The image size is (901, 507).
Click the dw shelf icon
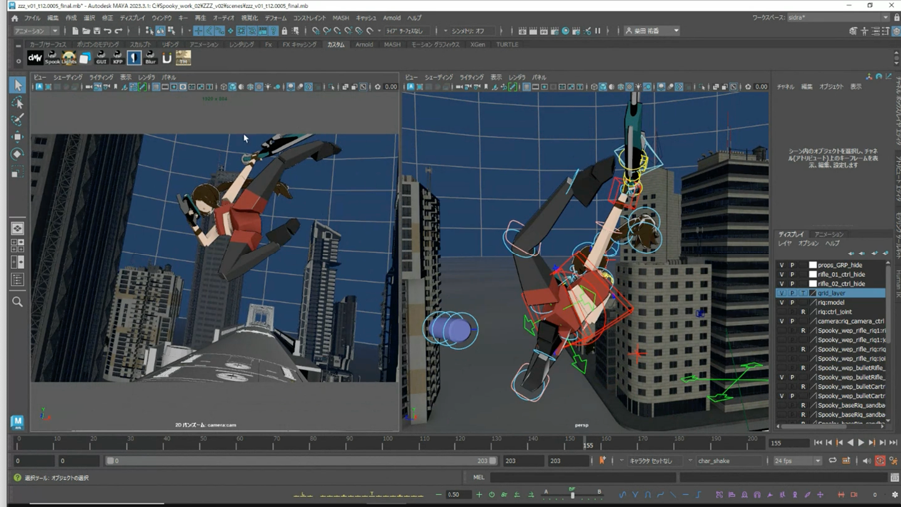[x=35, y=58]
